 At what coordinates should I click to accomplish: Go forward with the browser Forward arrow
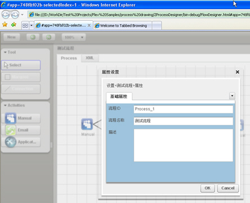click(15, 15)
